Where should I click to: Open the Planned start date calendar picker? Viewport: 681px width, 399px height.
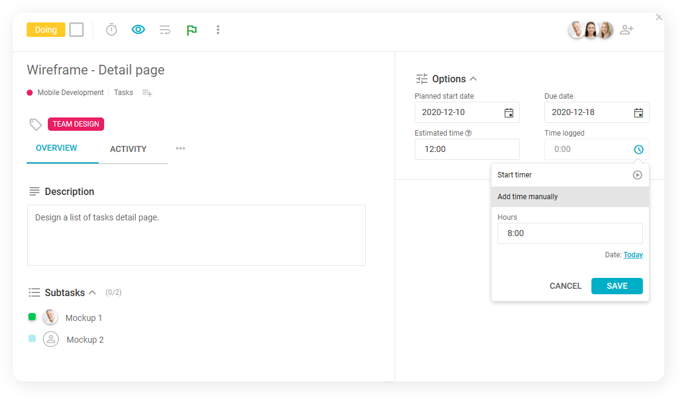coord(509,113)
